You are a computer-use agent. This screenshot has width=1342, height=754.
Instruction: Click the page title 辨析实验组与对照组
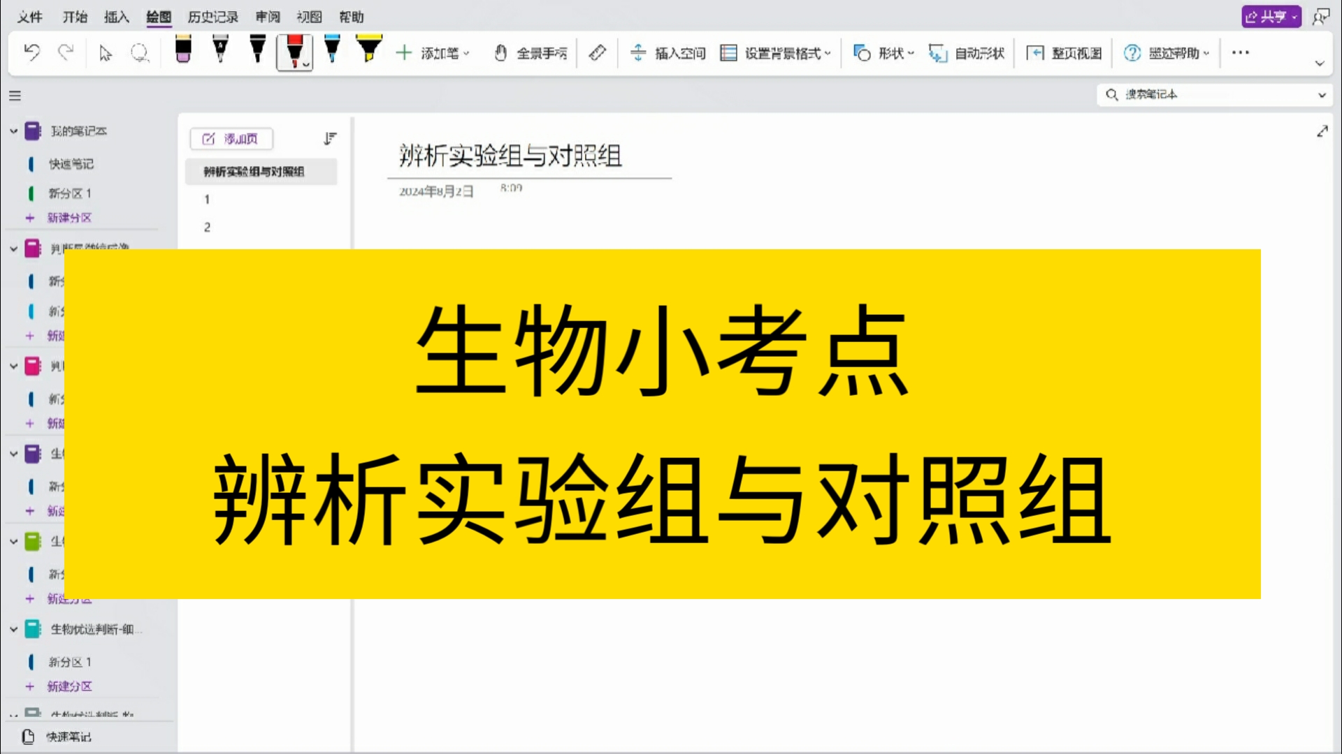[x=510, y=155]
